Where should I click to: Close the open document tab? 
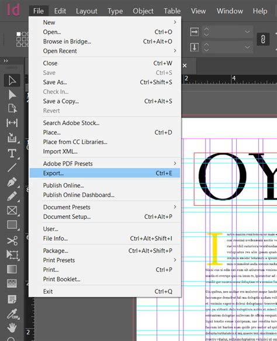[x=185, y=66]
